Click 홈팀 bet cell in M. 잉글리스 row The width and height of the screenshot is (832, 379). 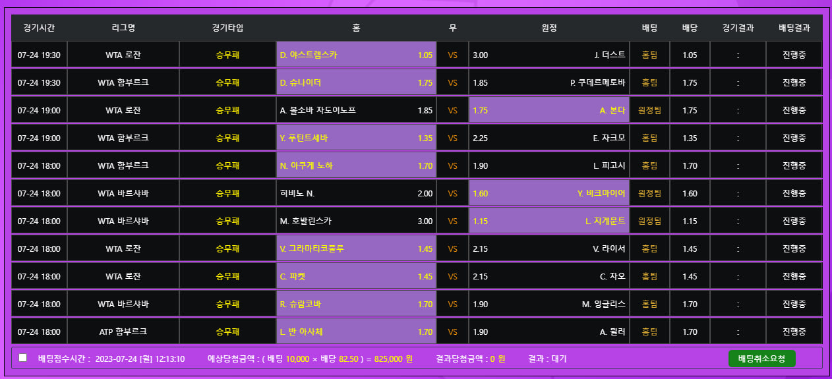point(649,305)
